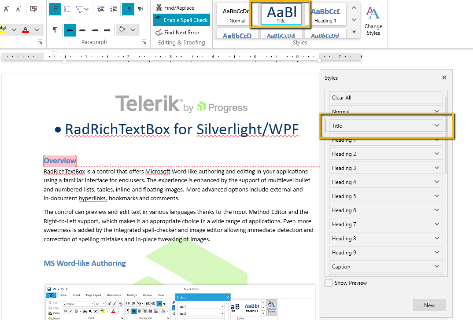This screenshot has width=473, height=320.
Task: Click Find Next Error
Action: click(177, 32)
